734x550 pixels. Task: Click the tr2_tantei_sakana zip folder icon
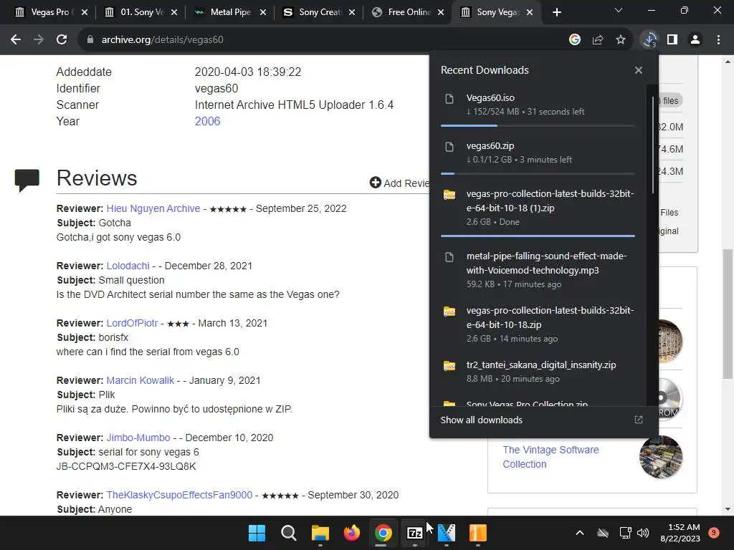[x=449, y=366]
